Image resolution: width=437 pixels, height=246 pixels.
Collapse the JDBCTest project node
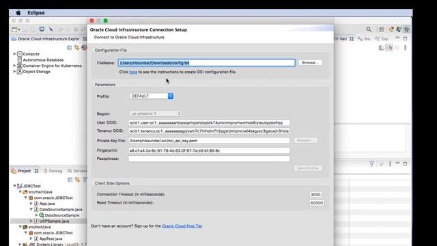pos(14,186)
